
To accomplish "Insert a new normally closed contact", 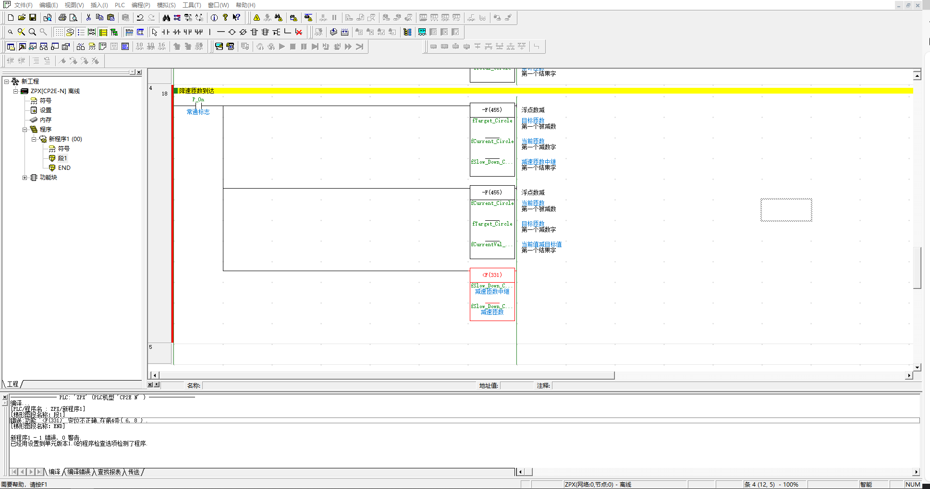I will pyautogui.click(x=177, y=32).
